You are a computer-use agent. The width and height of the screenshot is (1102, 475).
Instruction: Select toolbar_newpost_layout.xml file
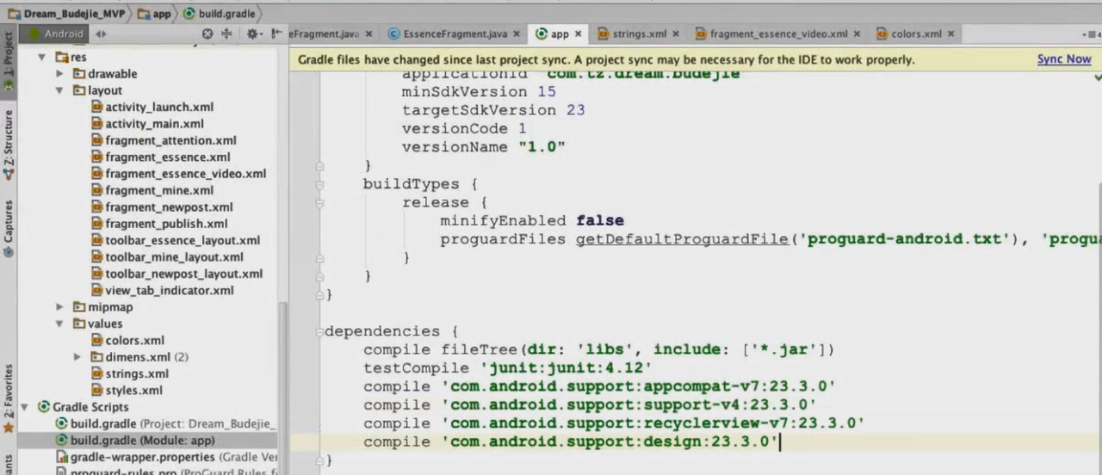pyautogui.click(x=183, y=274)
